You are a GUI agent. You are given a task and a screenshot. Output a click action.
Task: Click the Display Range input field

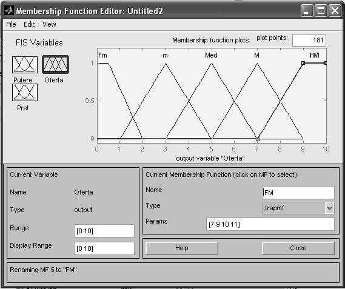[104, 248]
